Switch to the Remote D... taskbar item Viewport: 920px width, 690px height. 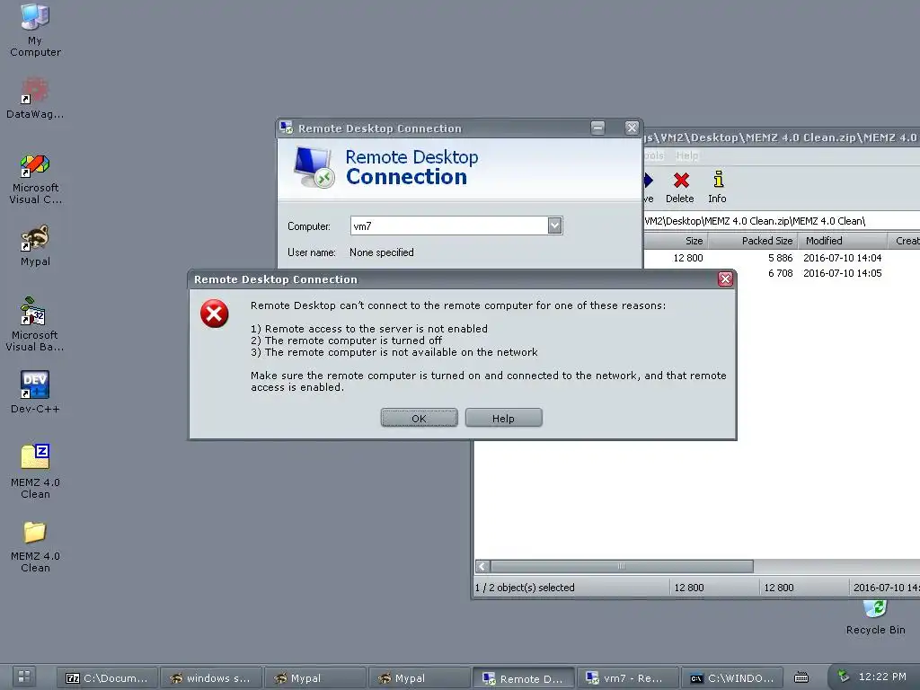point(524,678)
